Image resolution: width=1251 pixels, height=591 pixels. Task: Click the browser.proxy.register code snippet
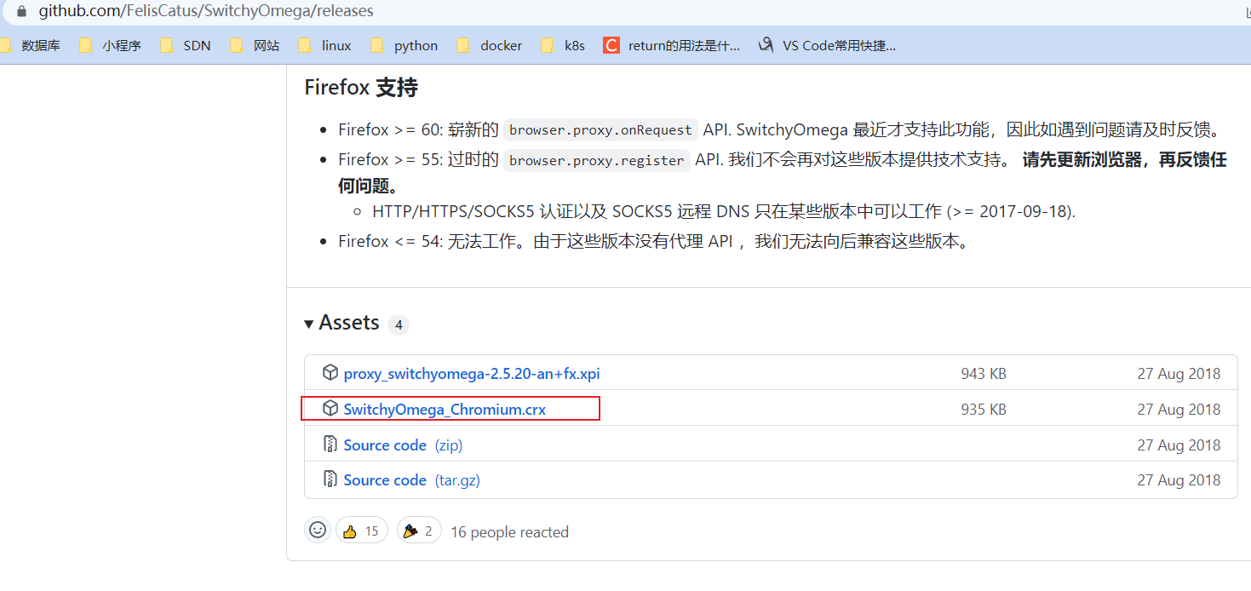tap(597, 160)
